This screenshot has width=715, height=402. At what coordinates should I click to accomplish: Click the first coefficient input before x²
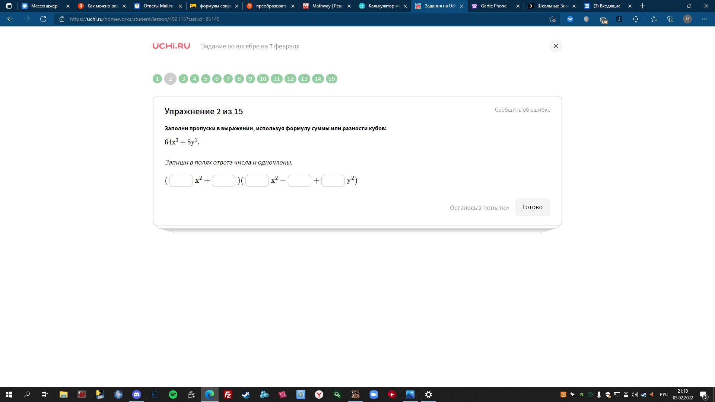(181, 181)
